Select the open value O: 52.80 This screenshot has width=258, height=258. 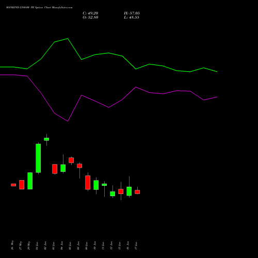coord(90,18)
